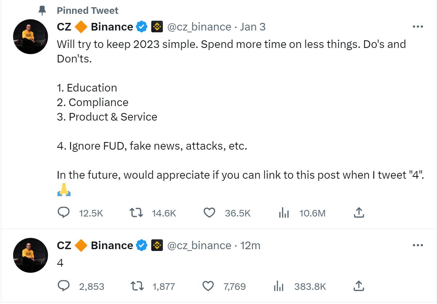
Task: View analytics for the pinned tweet
Action: [284, 213]
